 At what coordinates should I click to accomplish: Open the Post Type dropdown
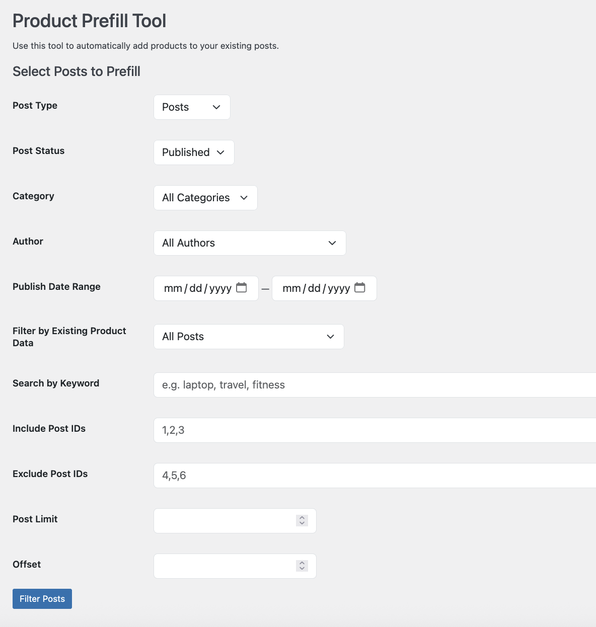192,107
